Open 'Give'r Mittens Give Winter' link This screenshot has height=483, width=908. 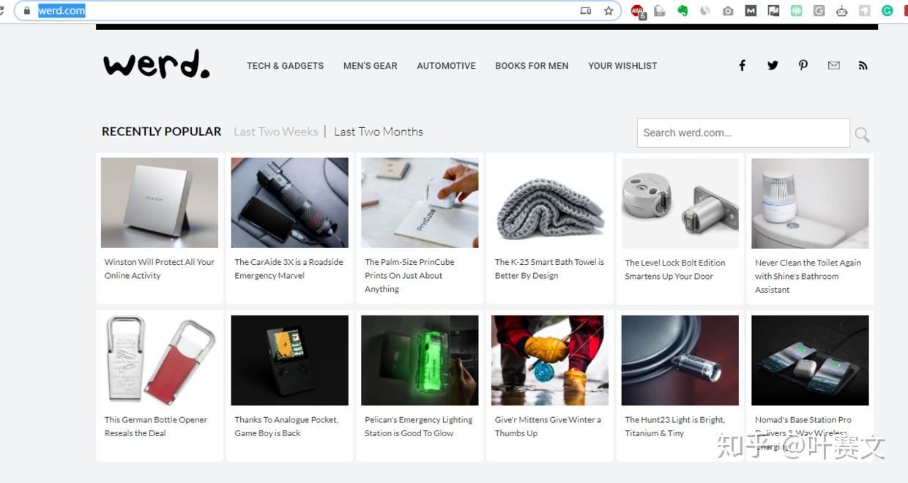click(x=548, y=426)
